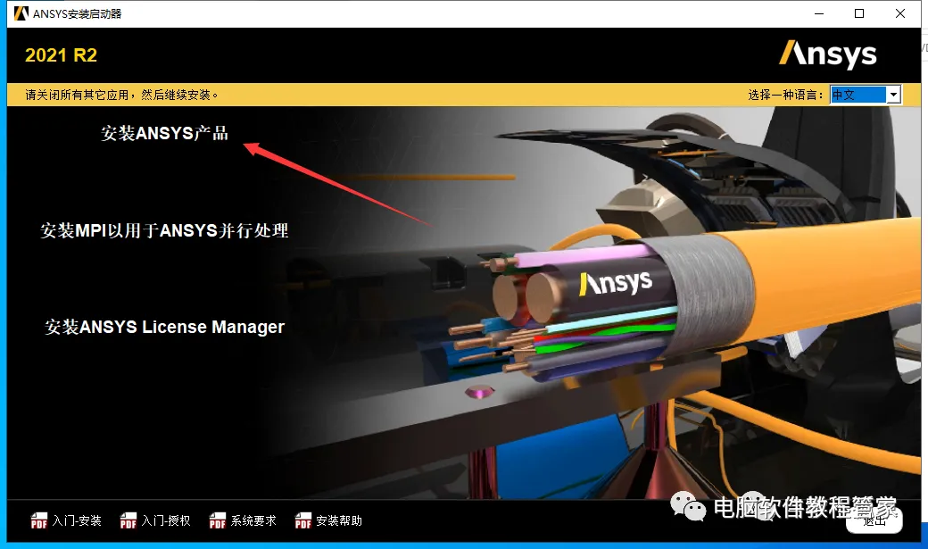
Task: Click the 安装帮助 text link
Action: 339,520
